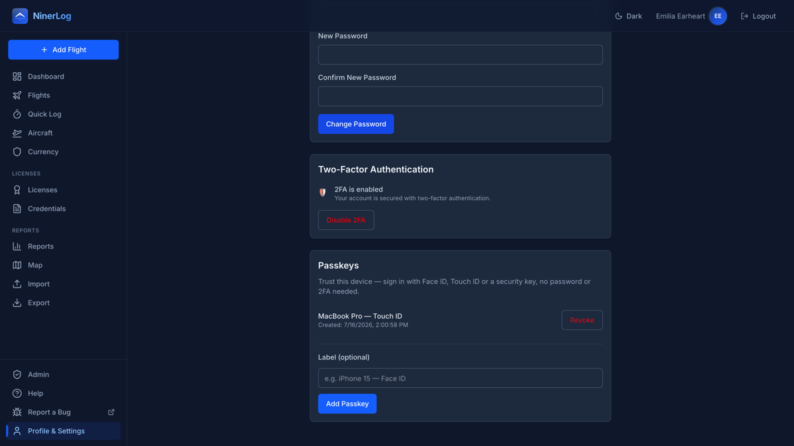Viewport: 794px width, 446px height.
Task: Click the NinerLog brand text
Action: coord(52,16)
